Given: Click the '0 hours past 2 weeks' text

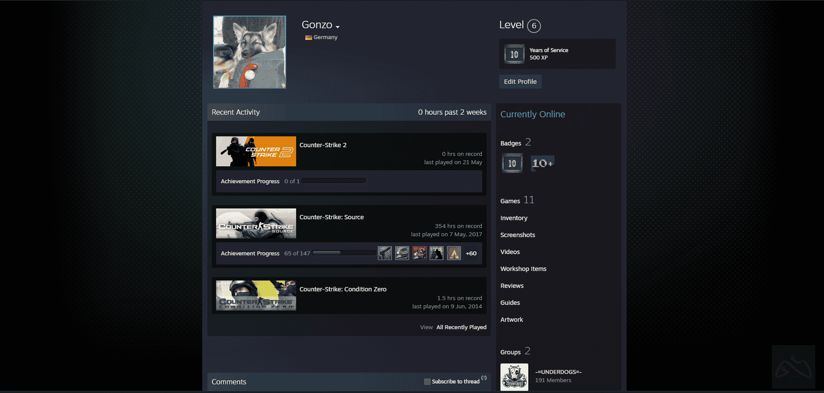Looking at the screenshot, I should [452, 112].
